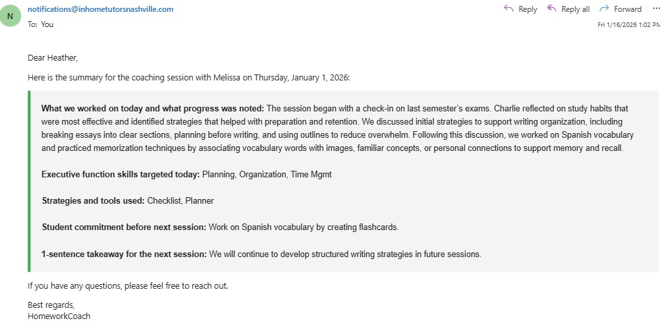The height and width of the screenshot is (325, 660).
Task: Select the Forward text label
Action: (627, 9)
